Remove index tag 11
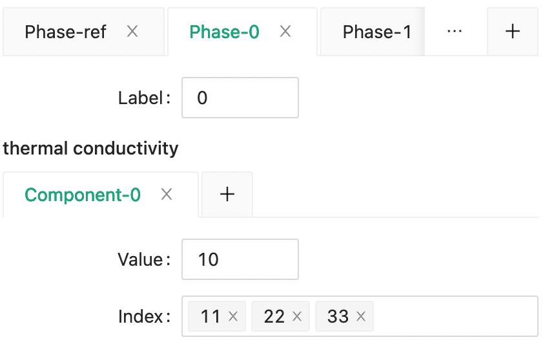Viewport: 545px width, 344px height. point(234,317)
